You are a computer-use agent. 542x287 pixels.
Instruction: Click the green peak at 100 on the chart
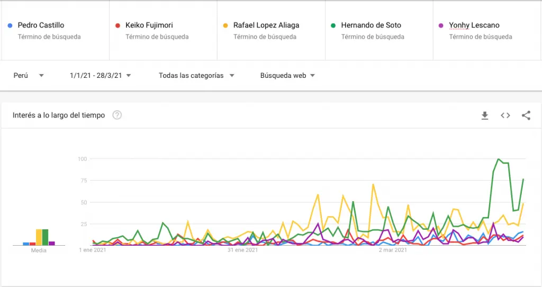498,159
